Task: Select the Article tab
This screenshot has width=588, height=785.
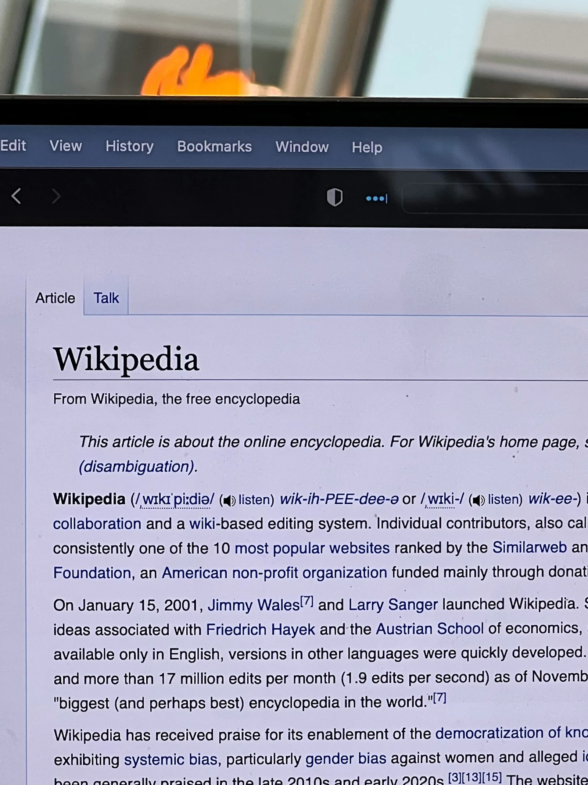Action: tap(55, 298)
